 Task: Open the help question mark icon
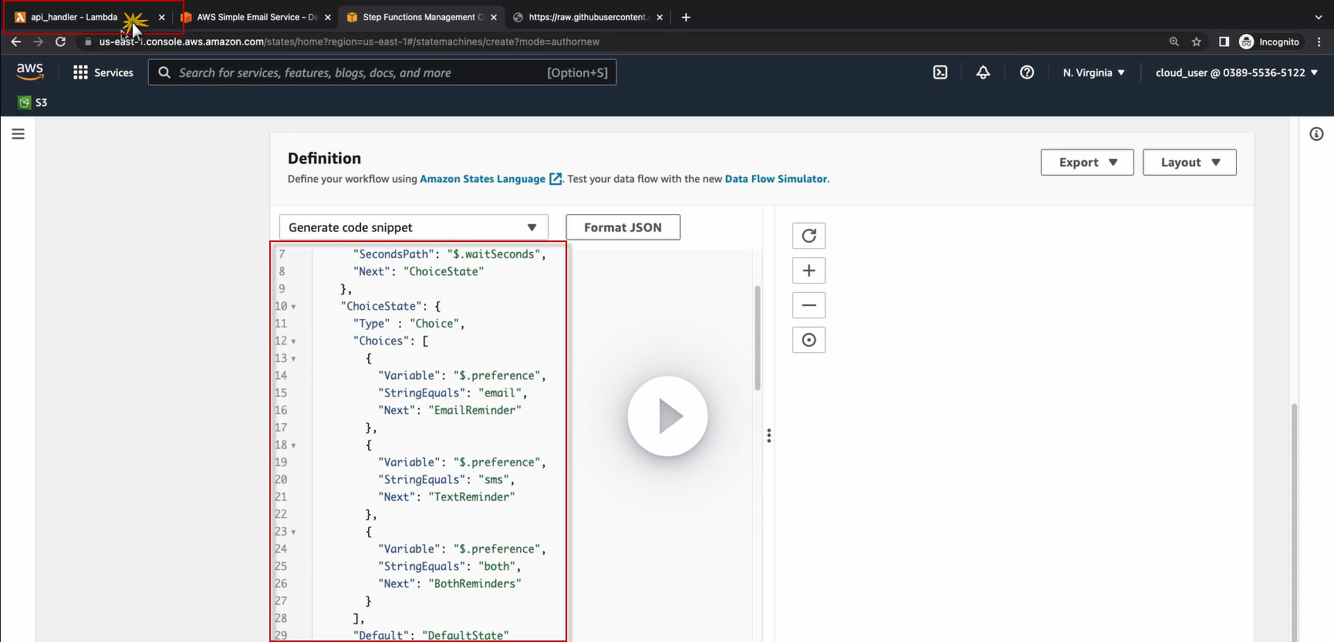point(1026,72)
